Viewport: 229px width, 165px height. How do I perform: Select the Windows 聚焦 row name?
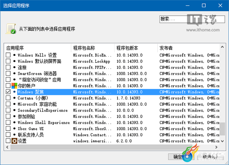click(x=31, y=92)
